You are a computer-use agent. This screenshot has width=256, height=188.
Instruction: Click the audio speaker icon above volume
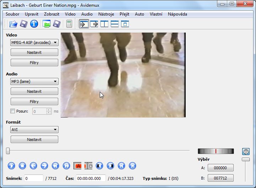[245, 152]
